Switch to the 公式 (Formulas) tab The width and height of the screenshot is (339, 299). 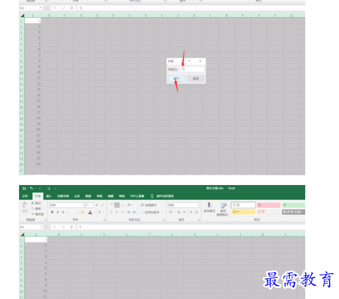pyautogui.click(x=77, y=196)
